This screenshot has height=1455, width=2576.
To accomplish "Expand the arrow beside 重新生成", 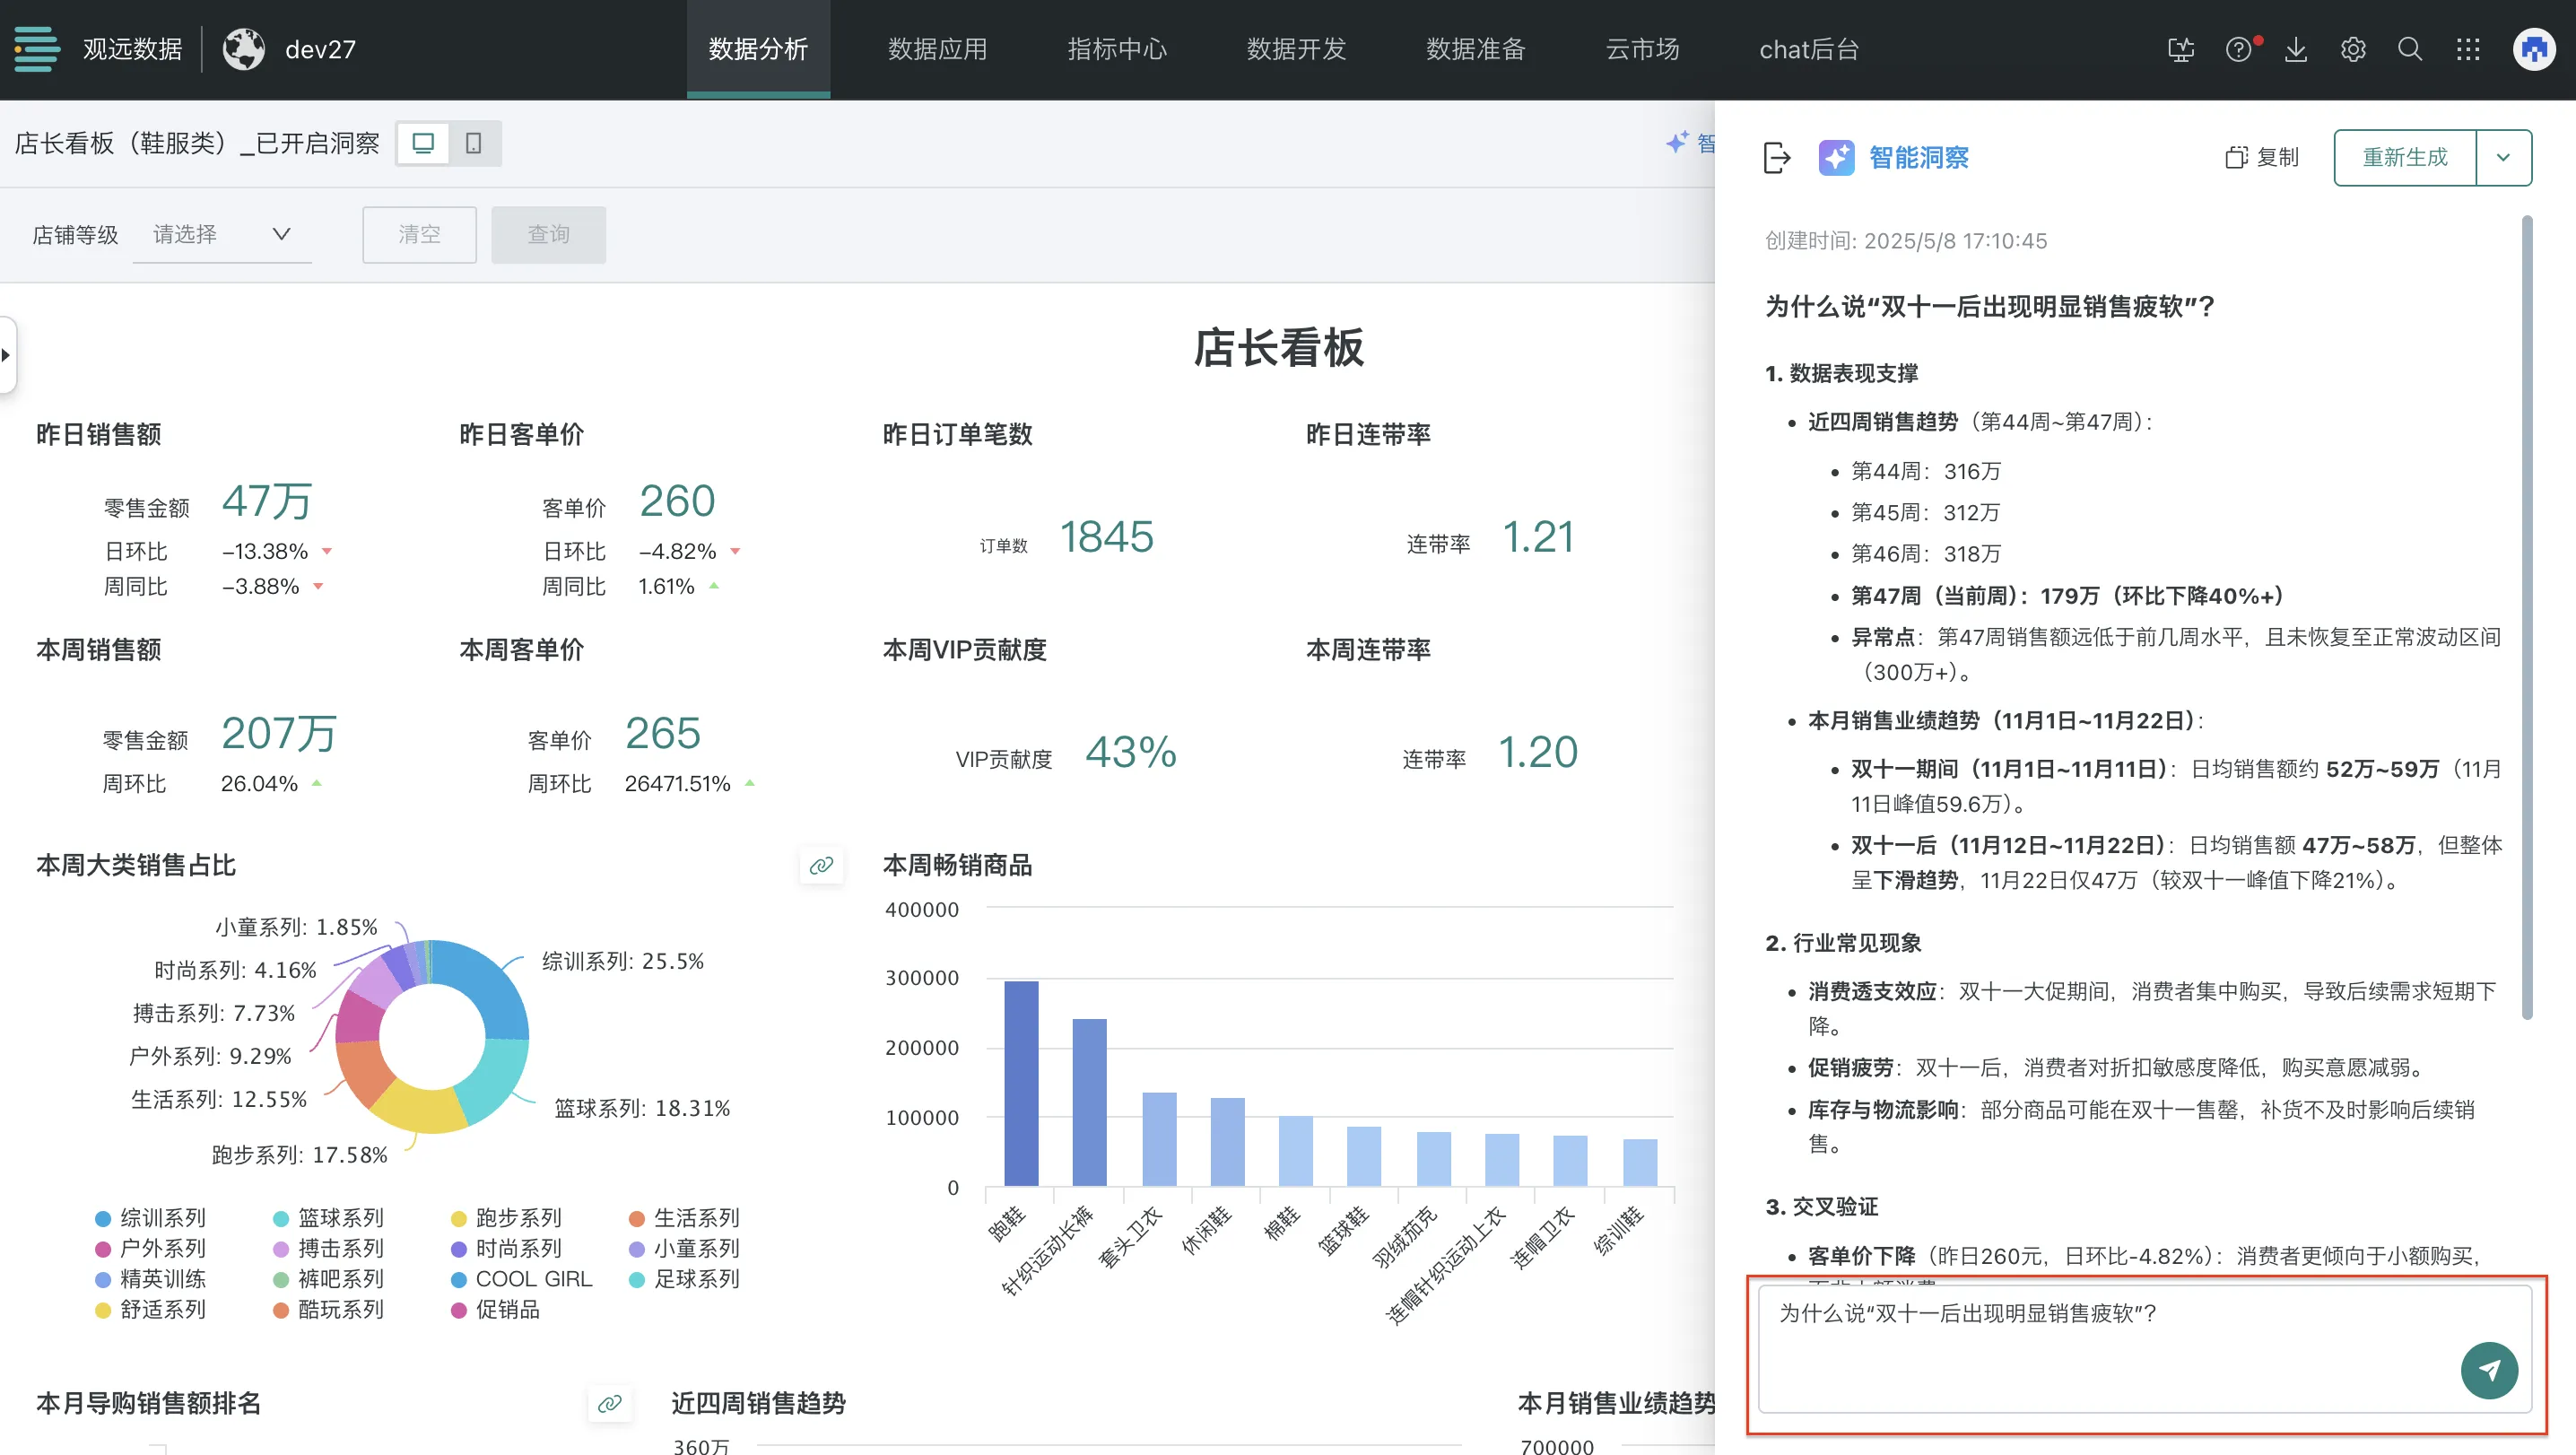I will coord(2503,158).
